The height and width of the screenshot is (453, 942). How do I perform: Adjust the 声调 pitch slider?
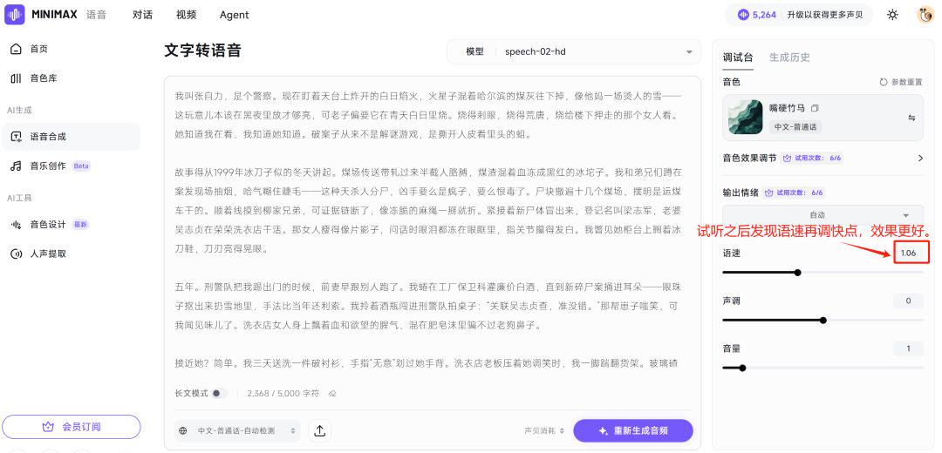pyautogui.click(x=823, y=321)
